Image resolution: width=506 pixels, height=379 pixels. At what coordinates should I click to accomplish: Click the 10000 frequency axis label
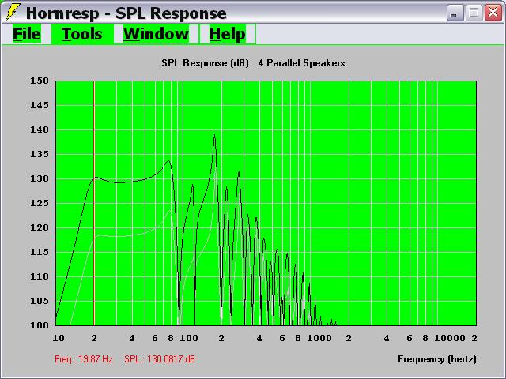[x=450, y=338]
